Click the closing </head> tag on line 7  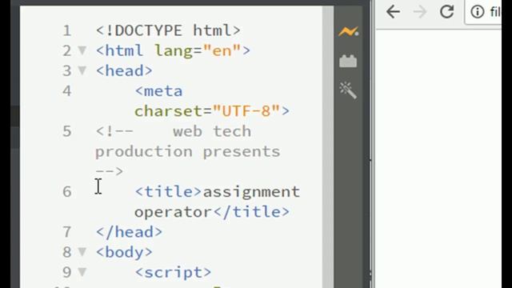coord(129,232)
